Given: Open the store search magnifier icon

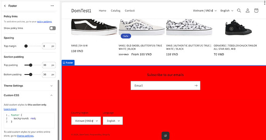Looking at the screenshot, I should [x=239, y=10].
